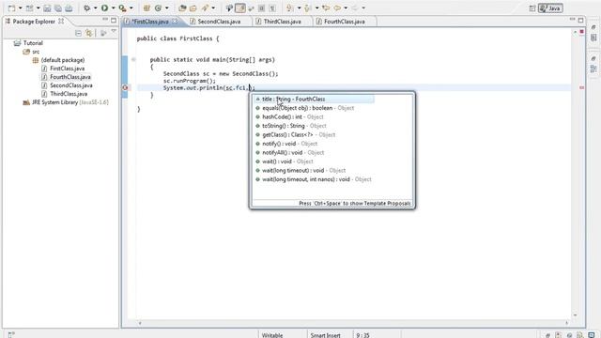
Task: Open the Debug dropdown arrow
Action: click(x=95, y=8)
